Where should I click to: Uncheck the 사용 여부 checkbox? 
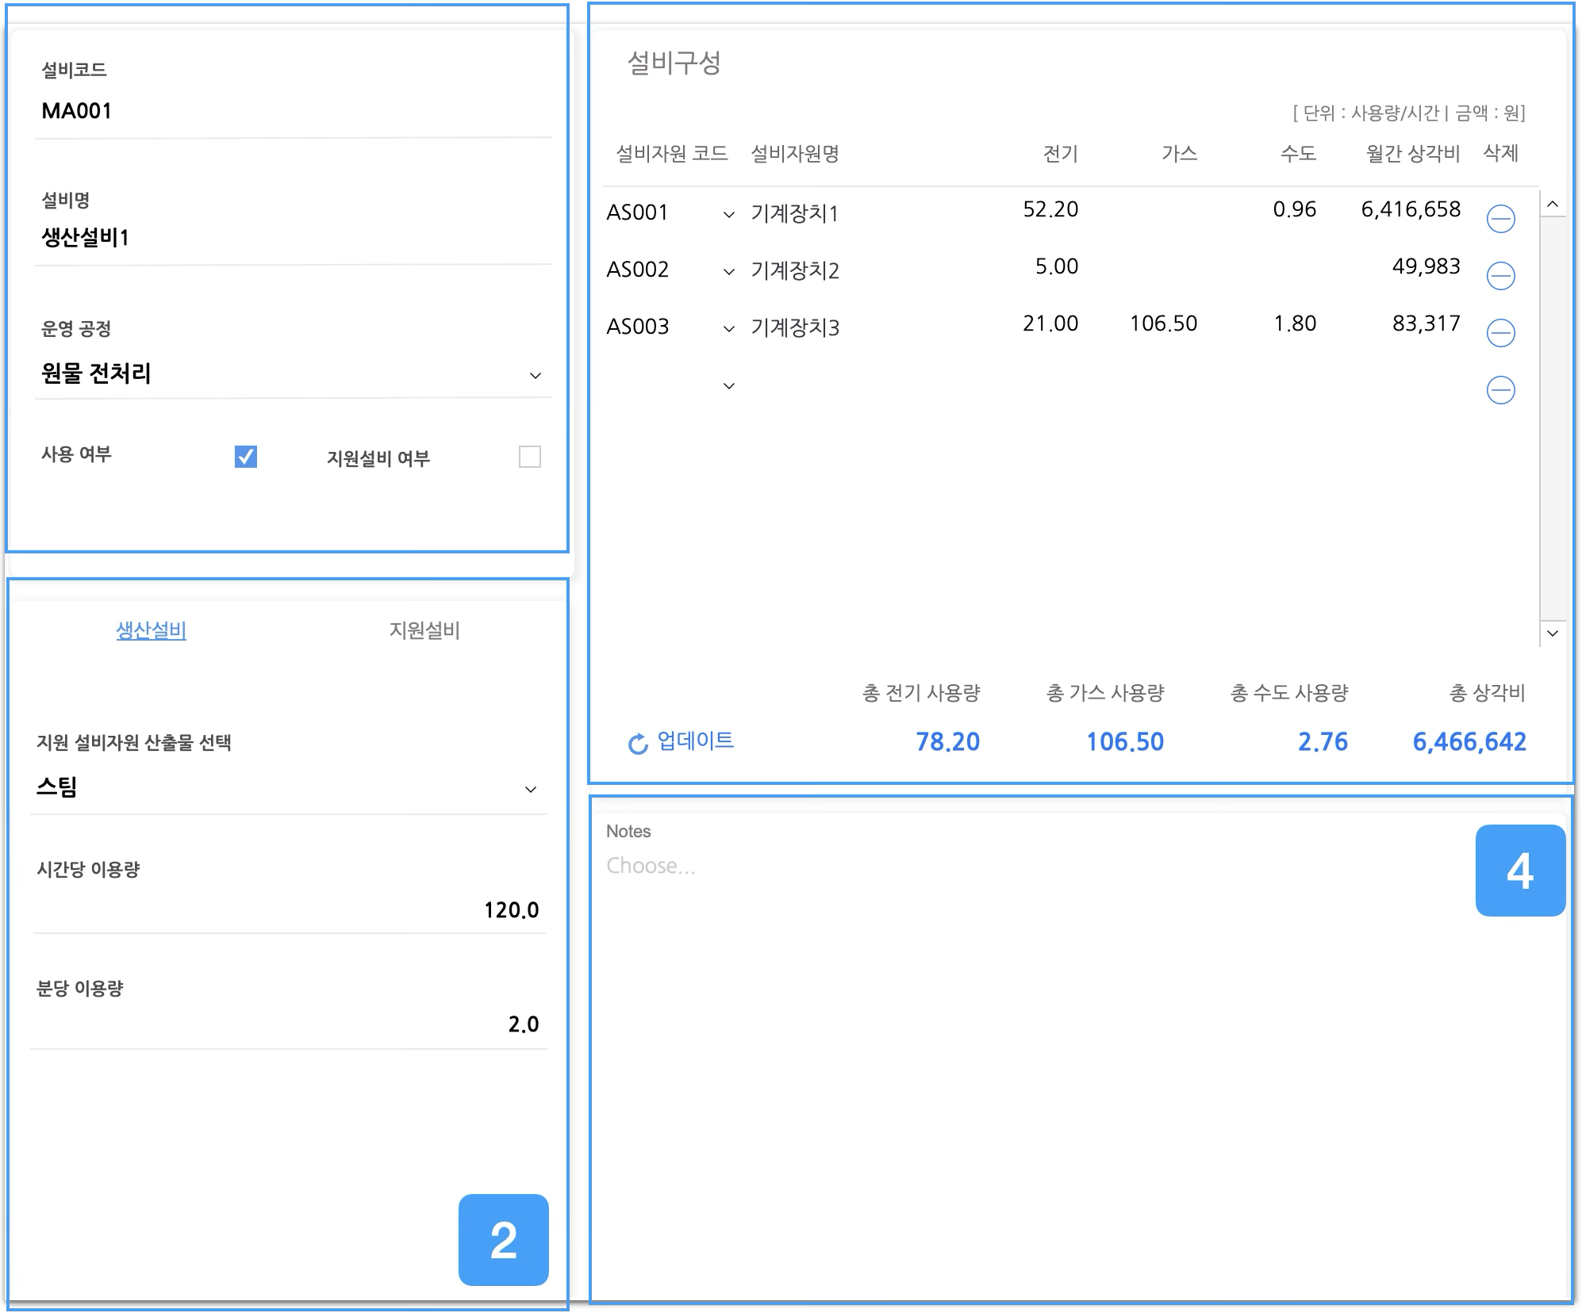[x=246, y=457]
